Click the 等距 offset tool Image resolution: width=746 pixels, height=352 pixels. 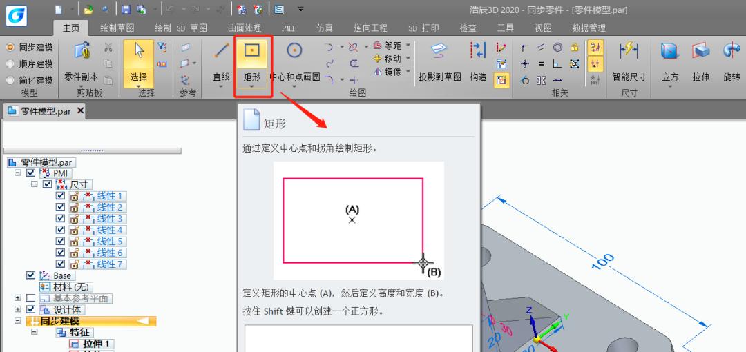[x=388, y=46]
